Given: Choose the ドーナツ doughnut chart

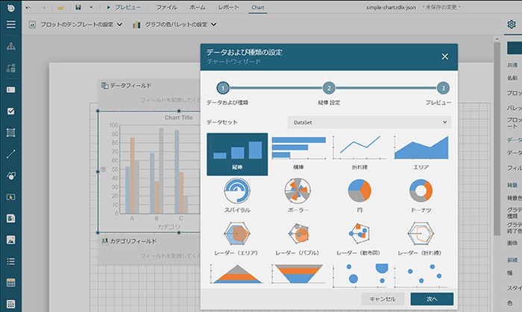Looking at the screenshot, I should click(421, 195).
